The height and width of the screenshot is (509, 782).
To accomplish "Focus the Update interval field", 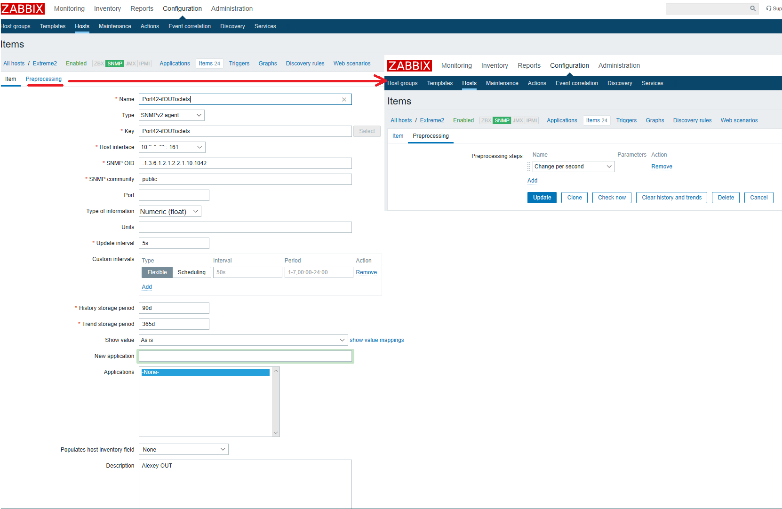I will point(174,243).
